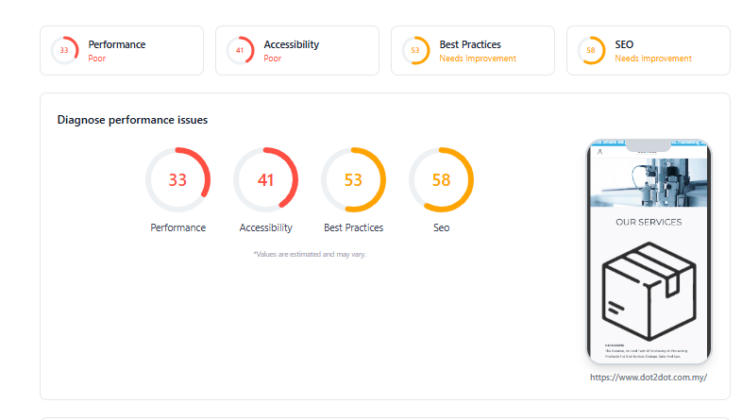The width and height of the screenshot is (742, 420).
Task: Click the Accessibility label under the gauge
Action: tap(266, 227)
